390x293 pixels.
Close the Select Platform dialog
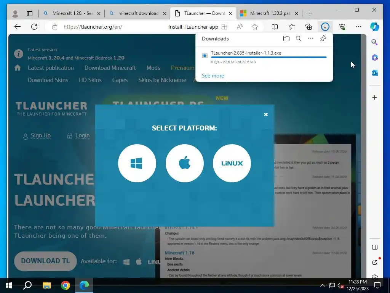(265, 114)
